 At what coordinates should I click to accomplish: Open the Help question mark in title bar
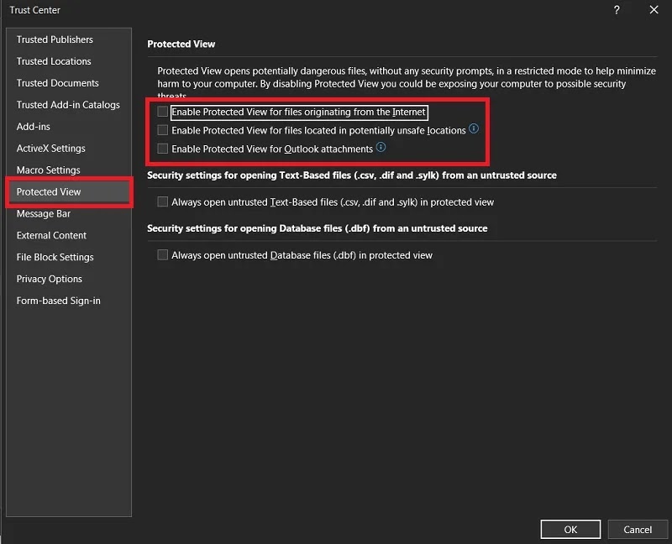pyautogui.click(x=617, y=10)
